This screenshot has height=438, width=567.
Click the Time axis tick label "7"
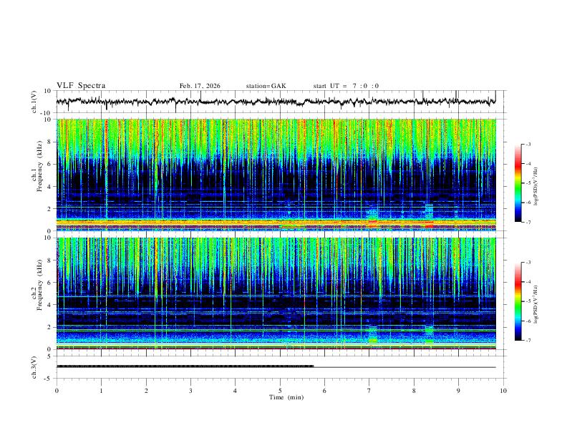[x=369, y=391]
